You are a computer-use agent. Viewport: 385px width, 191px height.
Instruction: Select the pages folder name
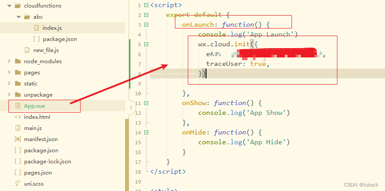click(32, 73)
